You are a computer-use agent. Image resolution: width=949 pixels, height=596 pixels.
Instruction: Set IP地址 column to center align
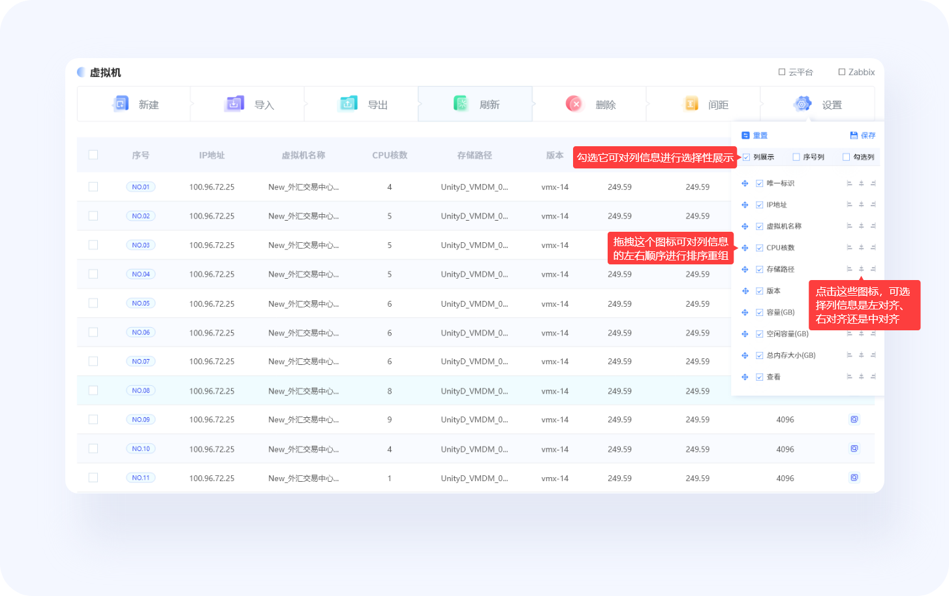click(x=862, y=205)
